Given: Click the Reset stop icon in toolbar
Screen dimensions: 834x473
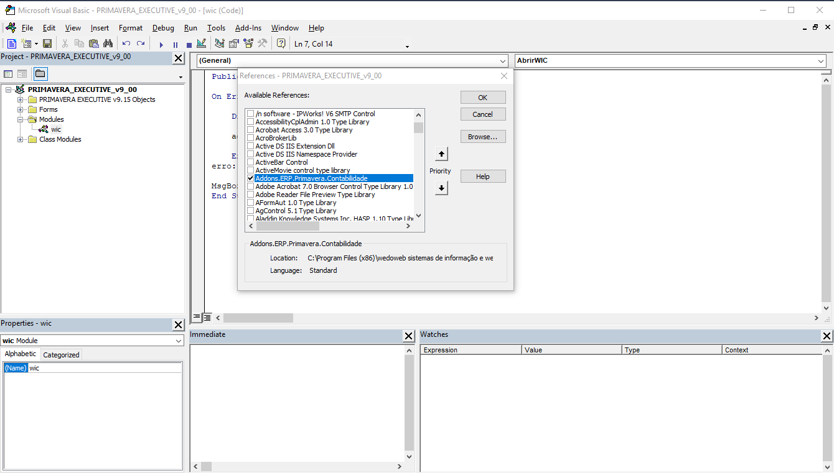Looking at the screenshot, I should 189,44.
